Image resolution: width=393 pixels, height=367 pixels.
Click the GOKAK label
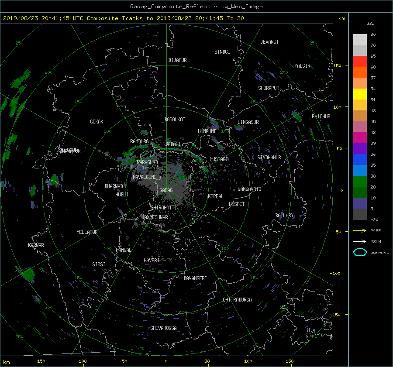(x=97, y=122)
